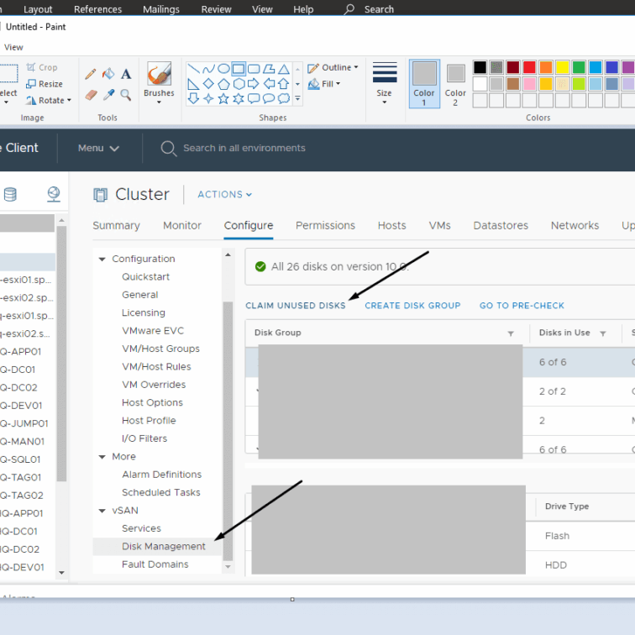The image size is (635, 635).
Task: Choose the Rectangle shape
Action: tap(239, 68)
